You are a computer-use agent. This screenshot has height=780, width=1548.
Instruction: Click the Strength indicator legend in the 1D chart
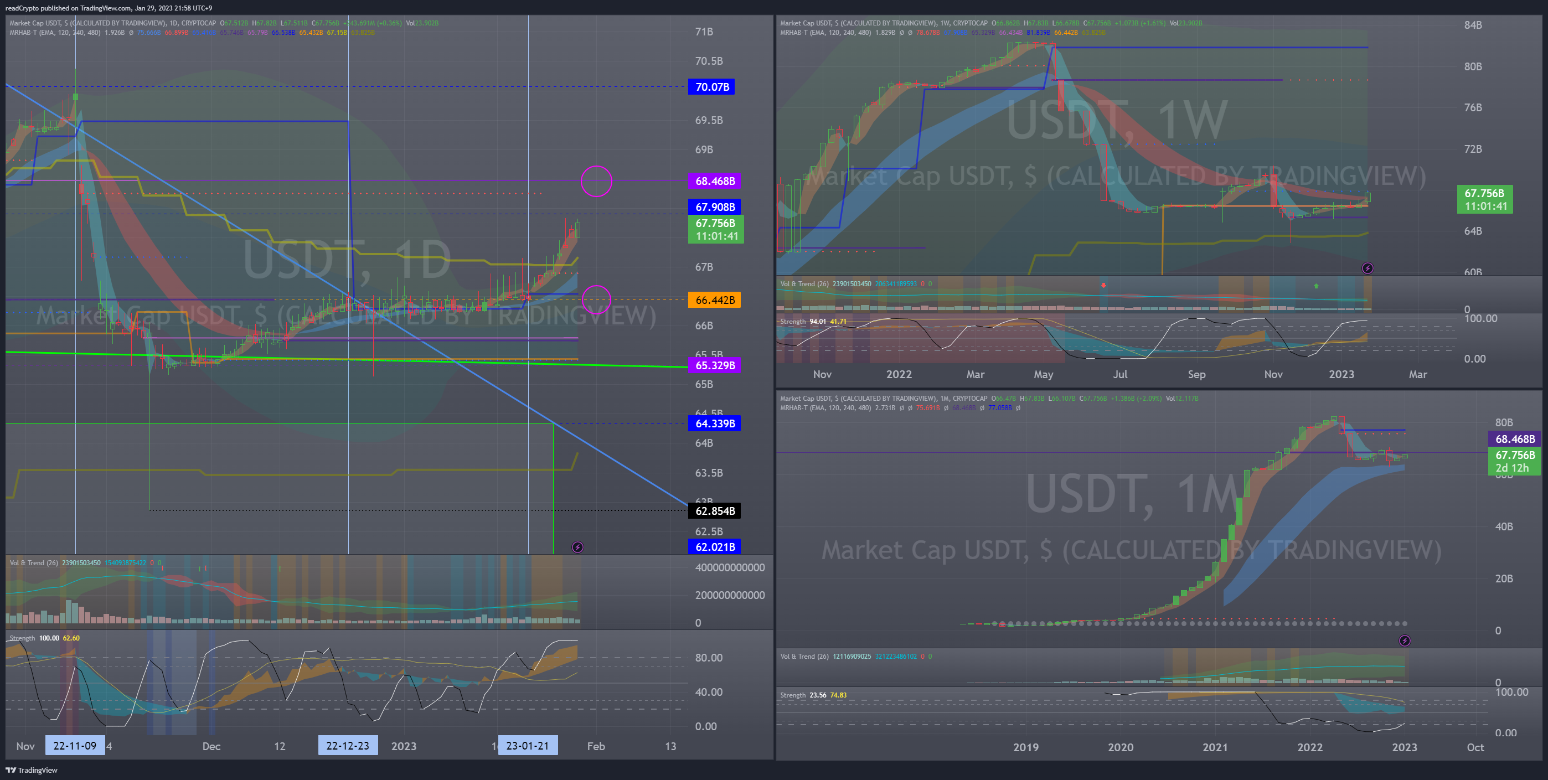tap(22, 638)
